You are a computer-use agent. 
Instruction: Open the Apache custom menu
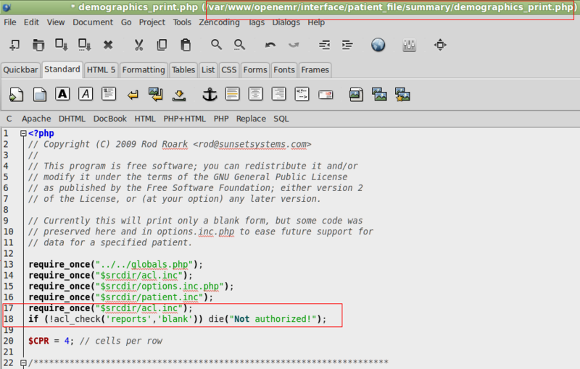point(36,119)
